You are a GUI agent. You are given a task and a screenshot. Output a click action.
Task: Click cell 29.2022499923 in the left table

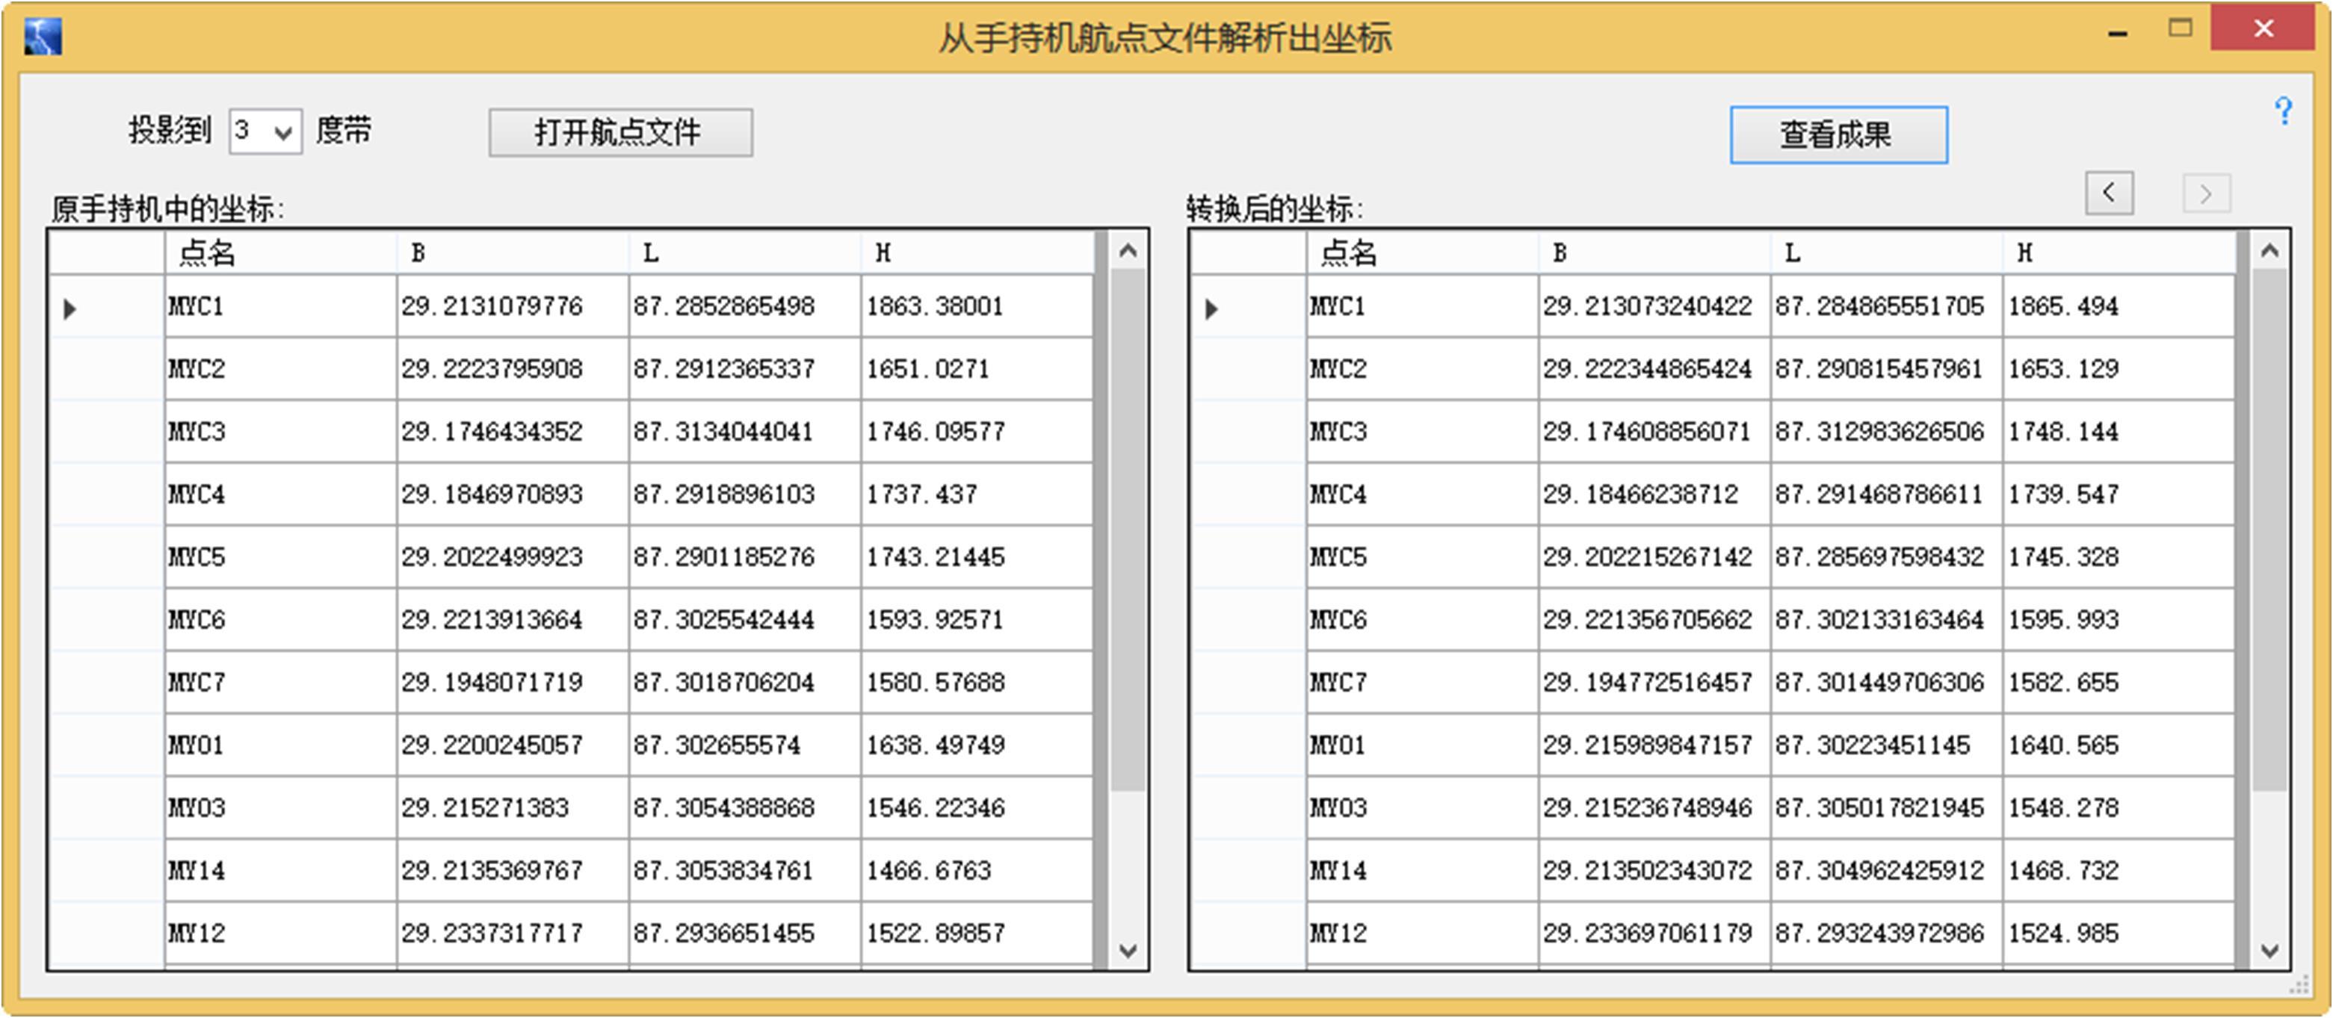513,556
